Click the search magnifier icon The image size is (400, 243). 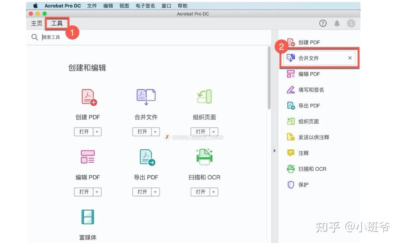coord(34,37)
